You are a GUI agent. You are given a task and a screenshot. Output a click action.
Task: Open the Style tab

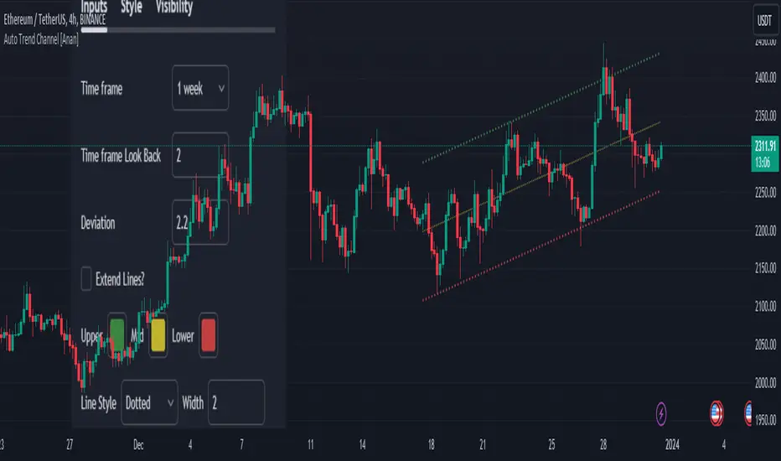point(132,8)
